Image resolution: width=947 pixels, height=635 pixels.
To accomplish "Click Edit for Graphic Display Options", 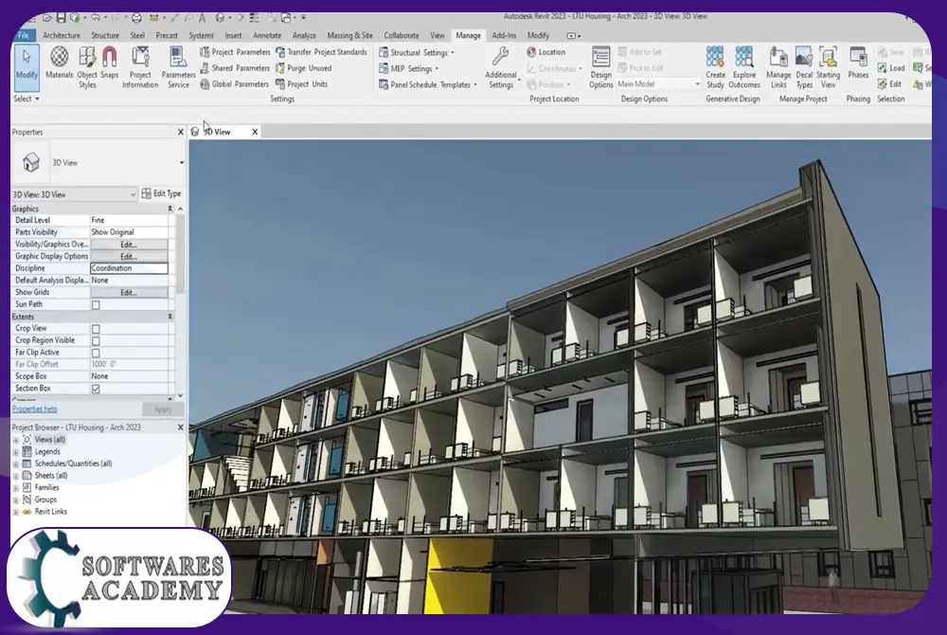I will (129, 257).
